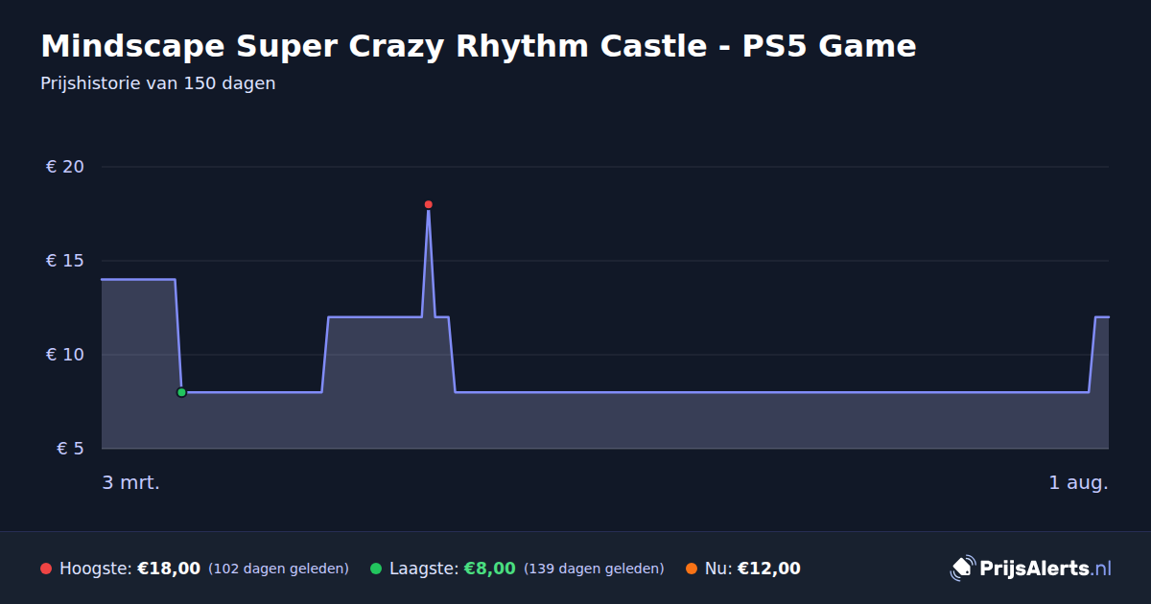Viewport: 1151px width, 604px height.
Task: Click the Nu €12,00 value
Action: [769, 569]
